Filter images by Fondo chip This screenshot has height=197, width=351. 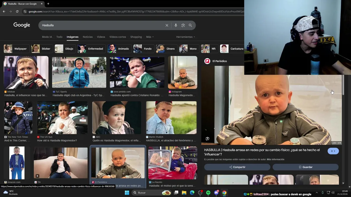[x=143, y=49]
